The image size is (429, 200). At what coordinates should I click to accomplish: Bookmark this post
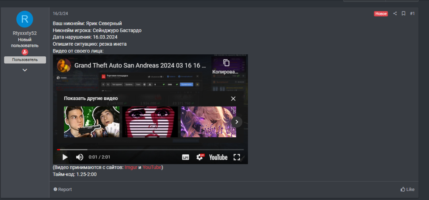(403, 13)
